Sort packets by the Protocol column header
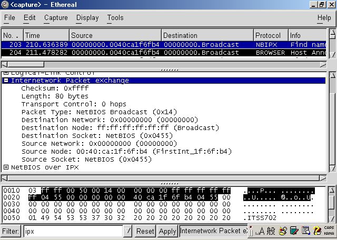Screen dimensions: 337x240 271,35
